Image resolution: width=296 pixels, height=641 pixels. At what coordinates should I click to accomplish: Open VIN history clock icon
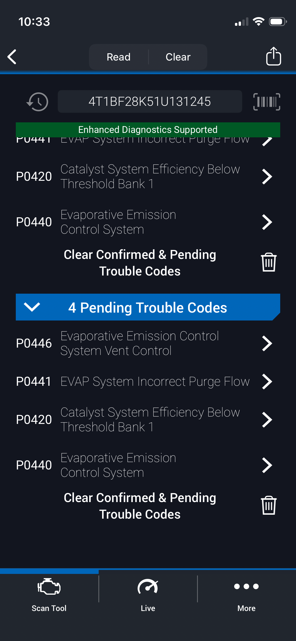pos(37,102)
